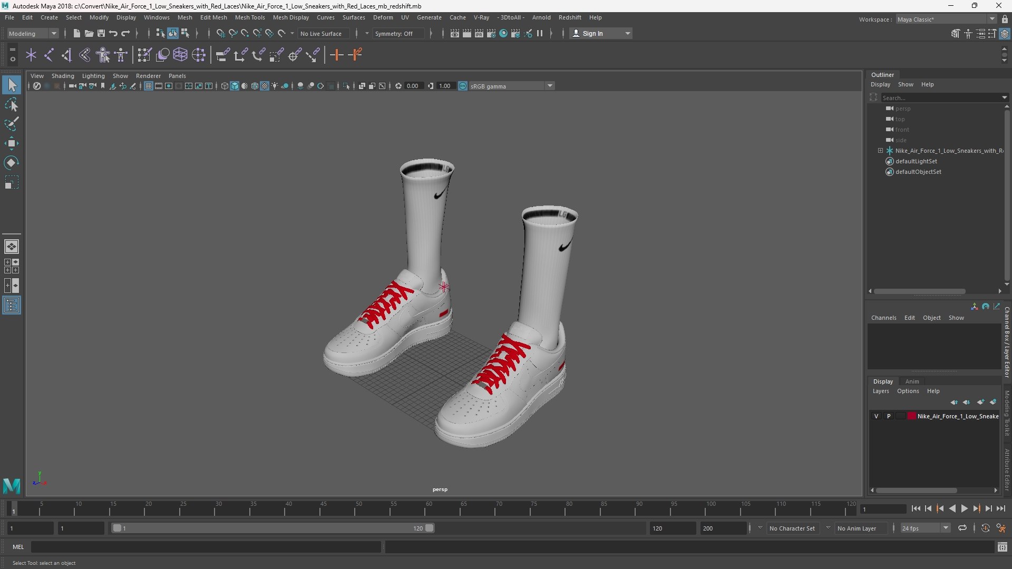The width and height of the screenshot is (1012, 569).
Task: Switch to the Anim layer tab
Action: click(x=912, y=381)
